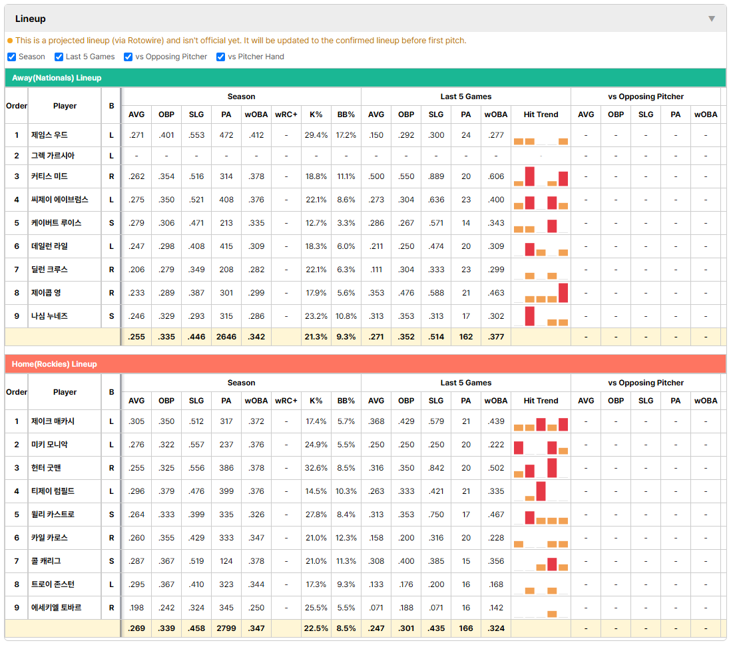
Task: Open player 헌터 굿맨 in Rockies lineup
Action: click(x=46, y=468)
